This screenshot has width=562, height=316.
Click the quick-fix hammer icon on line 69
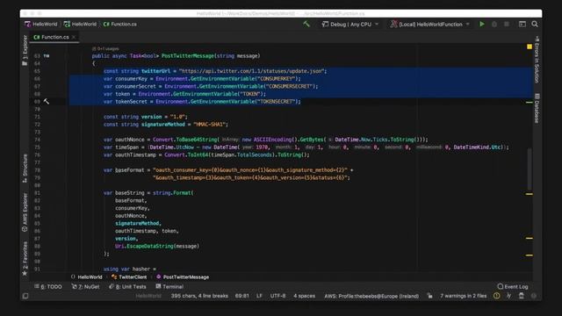47,102
